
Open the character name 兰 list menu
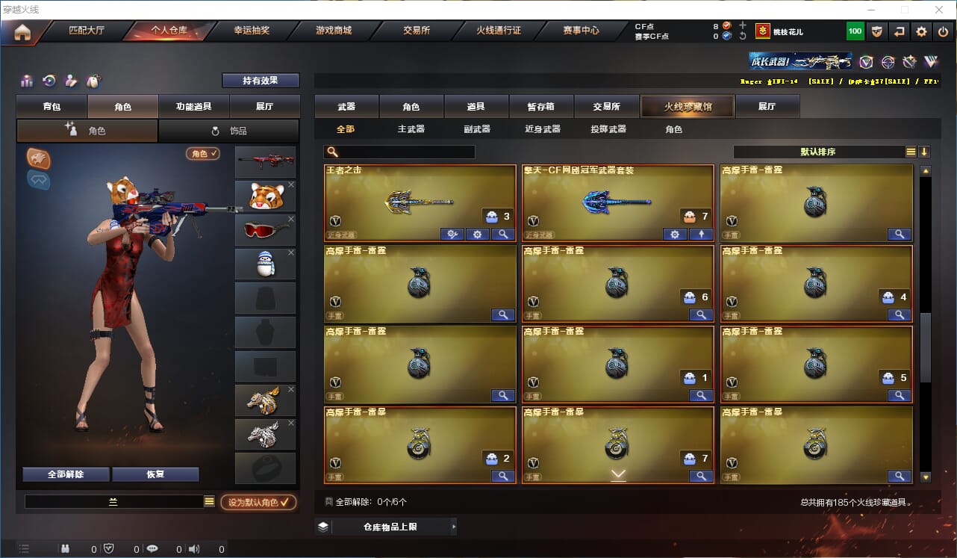209,502
